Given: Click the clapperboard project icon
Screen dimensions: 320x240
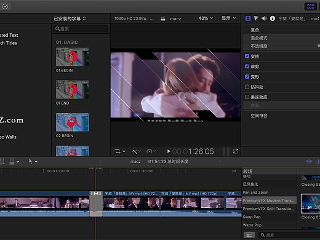Looking at the screenshot, I should [x=163, y=18].
